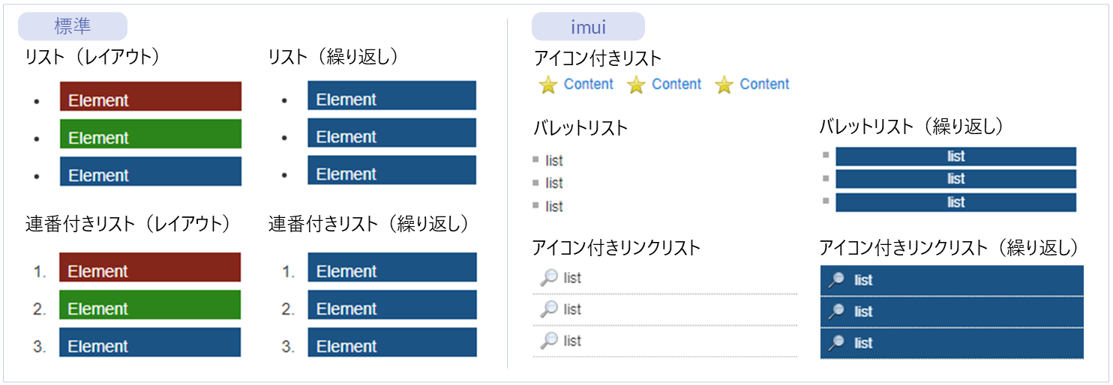Click magnifier icon in first blue link row
1113x385 pixels.
835,279
